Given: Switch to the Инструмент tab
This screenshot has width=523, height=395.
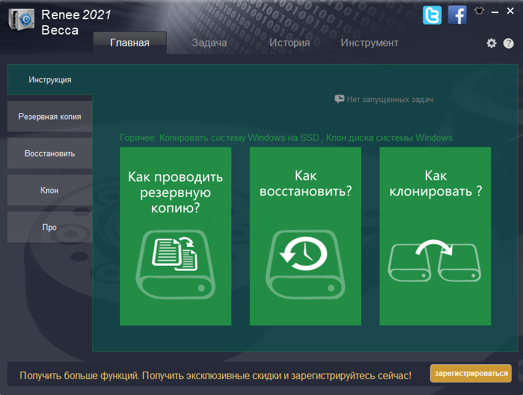Looking at the screenshot, I should click(370, 42).
